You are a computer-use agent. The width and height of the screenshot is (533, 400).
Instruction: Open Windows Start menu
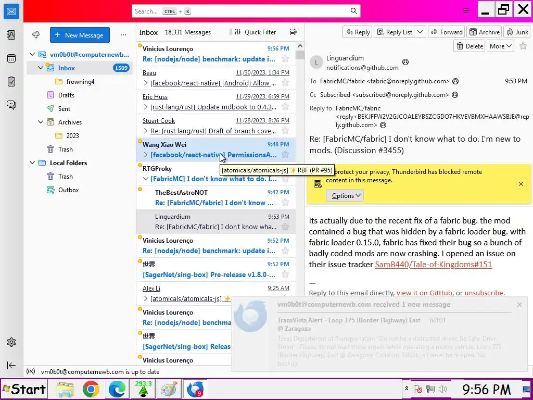[x=24, y=389]
